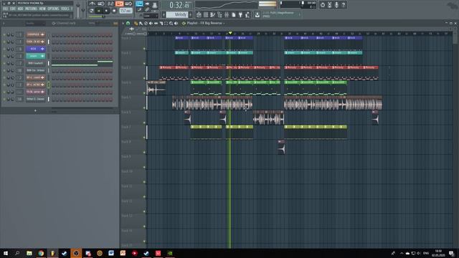Select the playlist select tool
The height and width of the screenshot is (258, 459).
pyautogui.click(x=166, y=23)
